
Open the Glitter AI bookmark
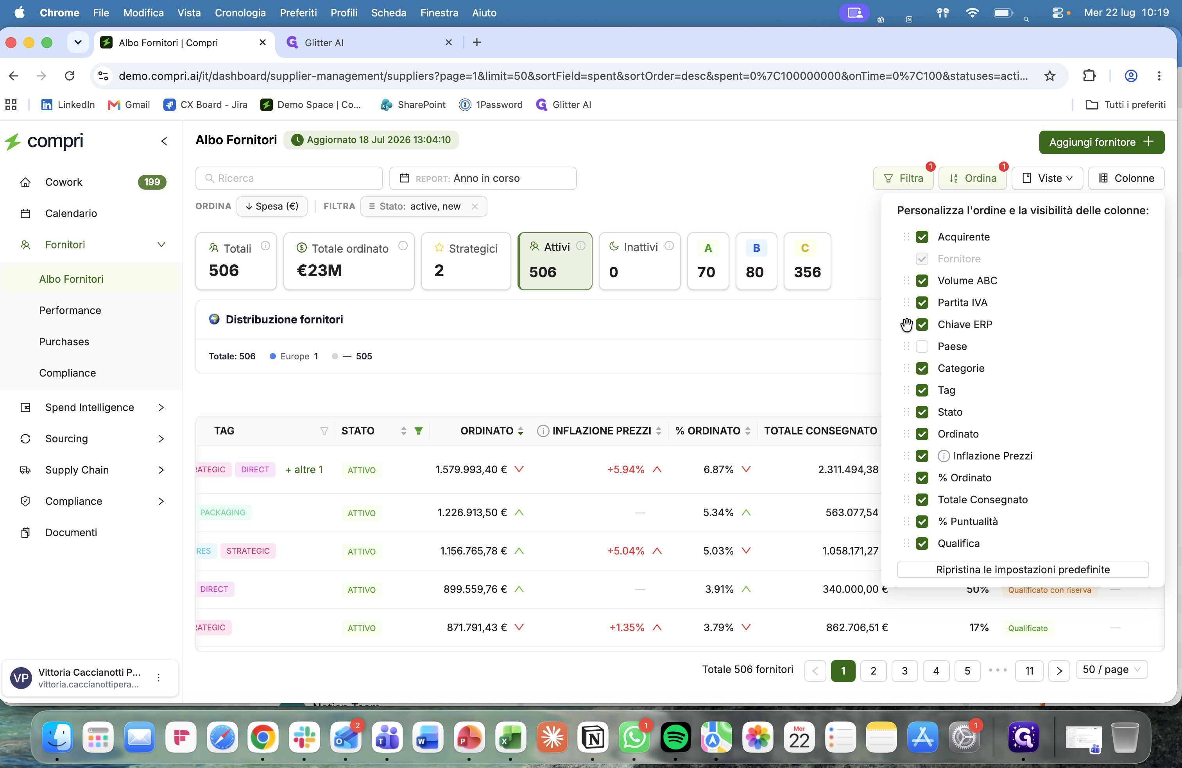coord(564,104)
